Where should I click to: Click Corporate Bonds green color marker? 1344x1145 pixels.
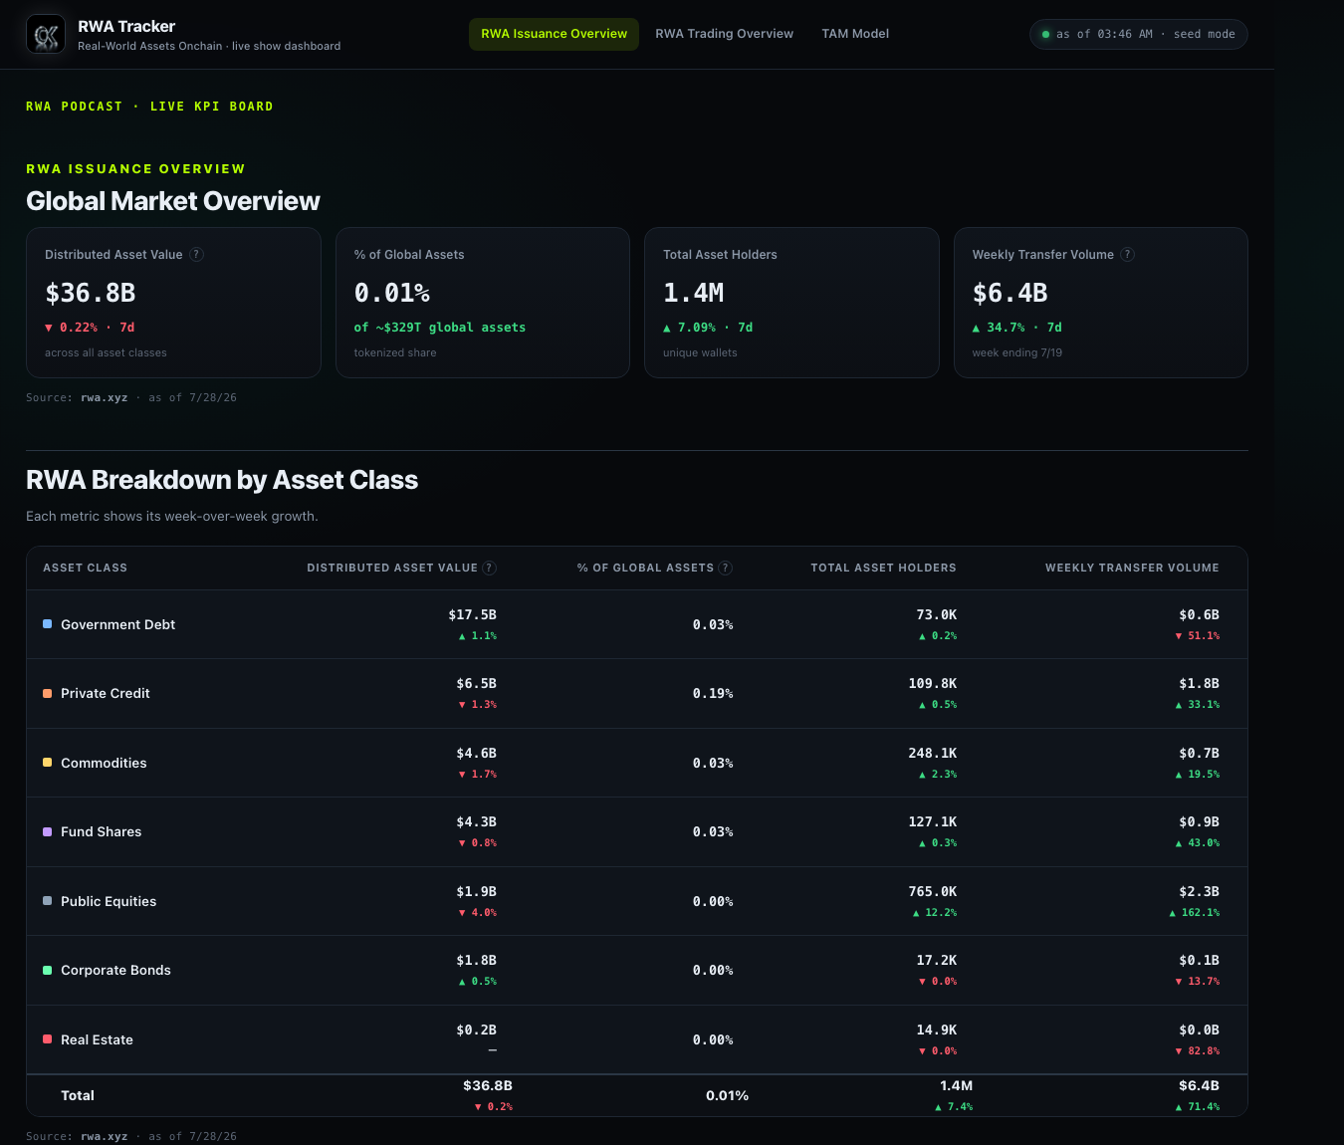coord(47,970)
